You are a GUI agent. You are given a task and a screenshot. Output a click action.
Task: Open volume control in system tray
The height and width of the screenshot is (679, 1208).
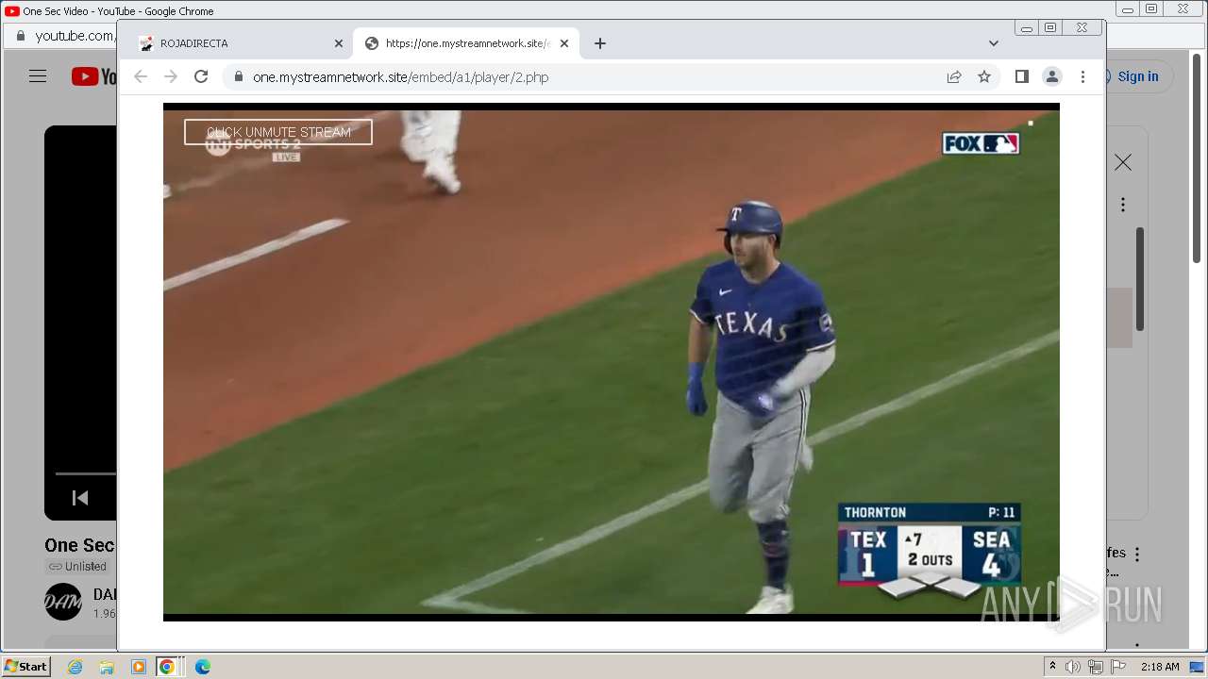tap(1073, 667)
